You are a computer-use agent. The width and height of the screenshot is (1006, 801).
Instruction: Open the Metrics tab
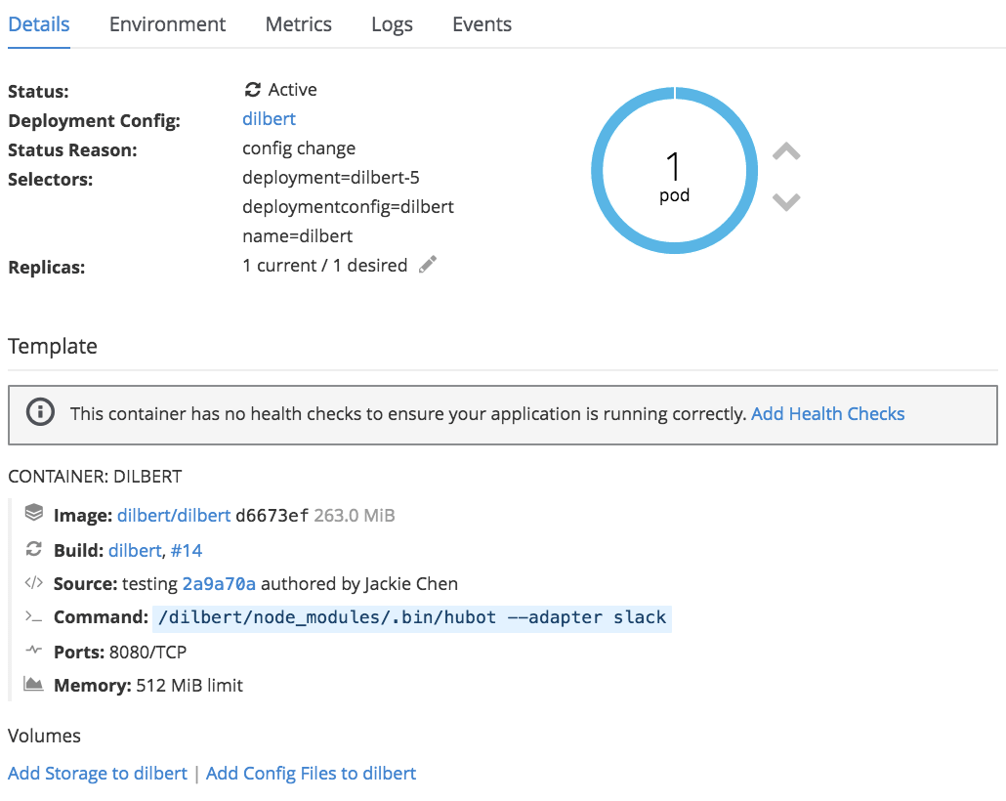point(298,24)
